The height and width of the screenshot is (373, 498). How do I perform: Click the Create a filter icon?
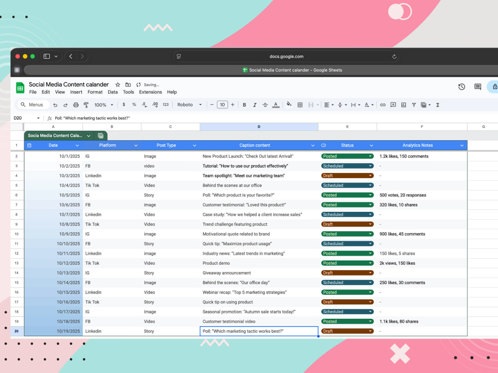point(414,105)
